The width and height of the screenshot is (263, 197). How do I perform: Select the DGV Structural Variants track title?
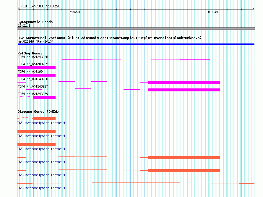(109, 38)
